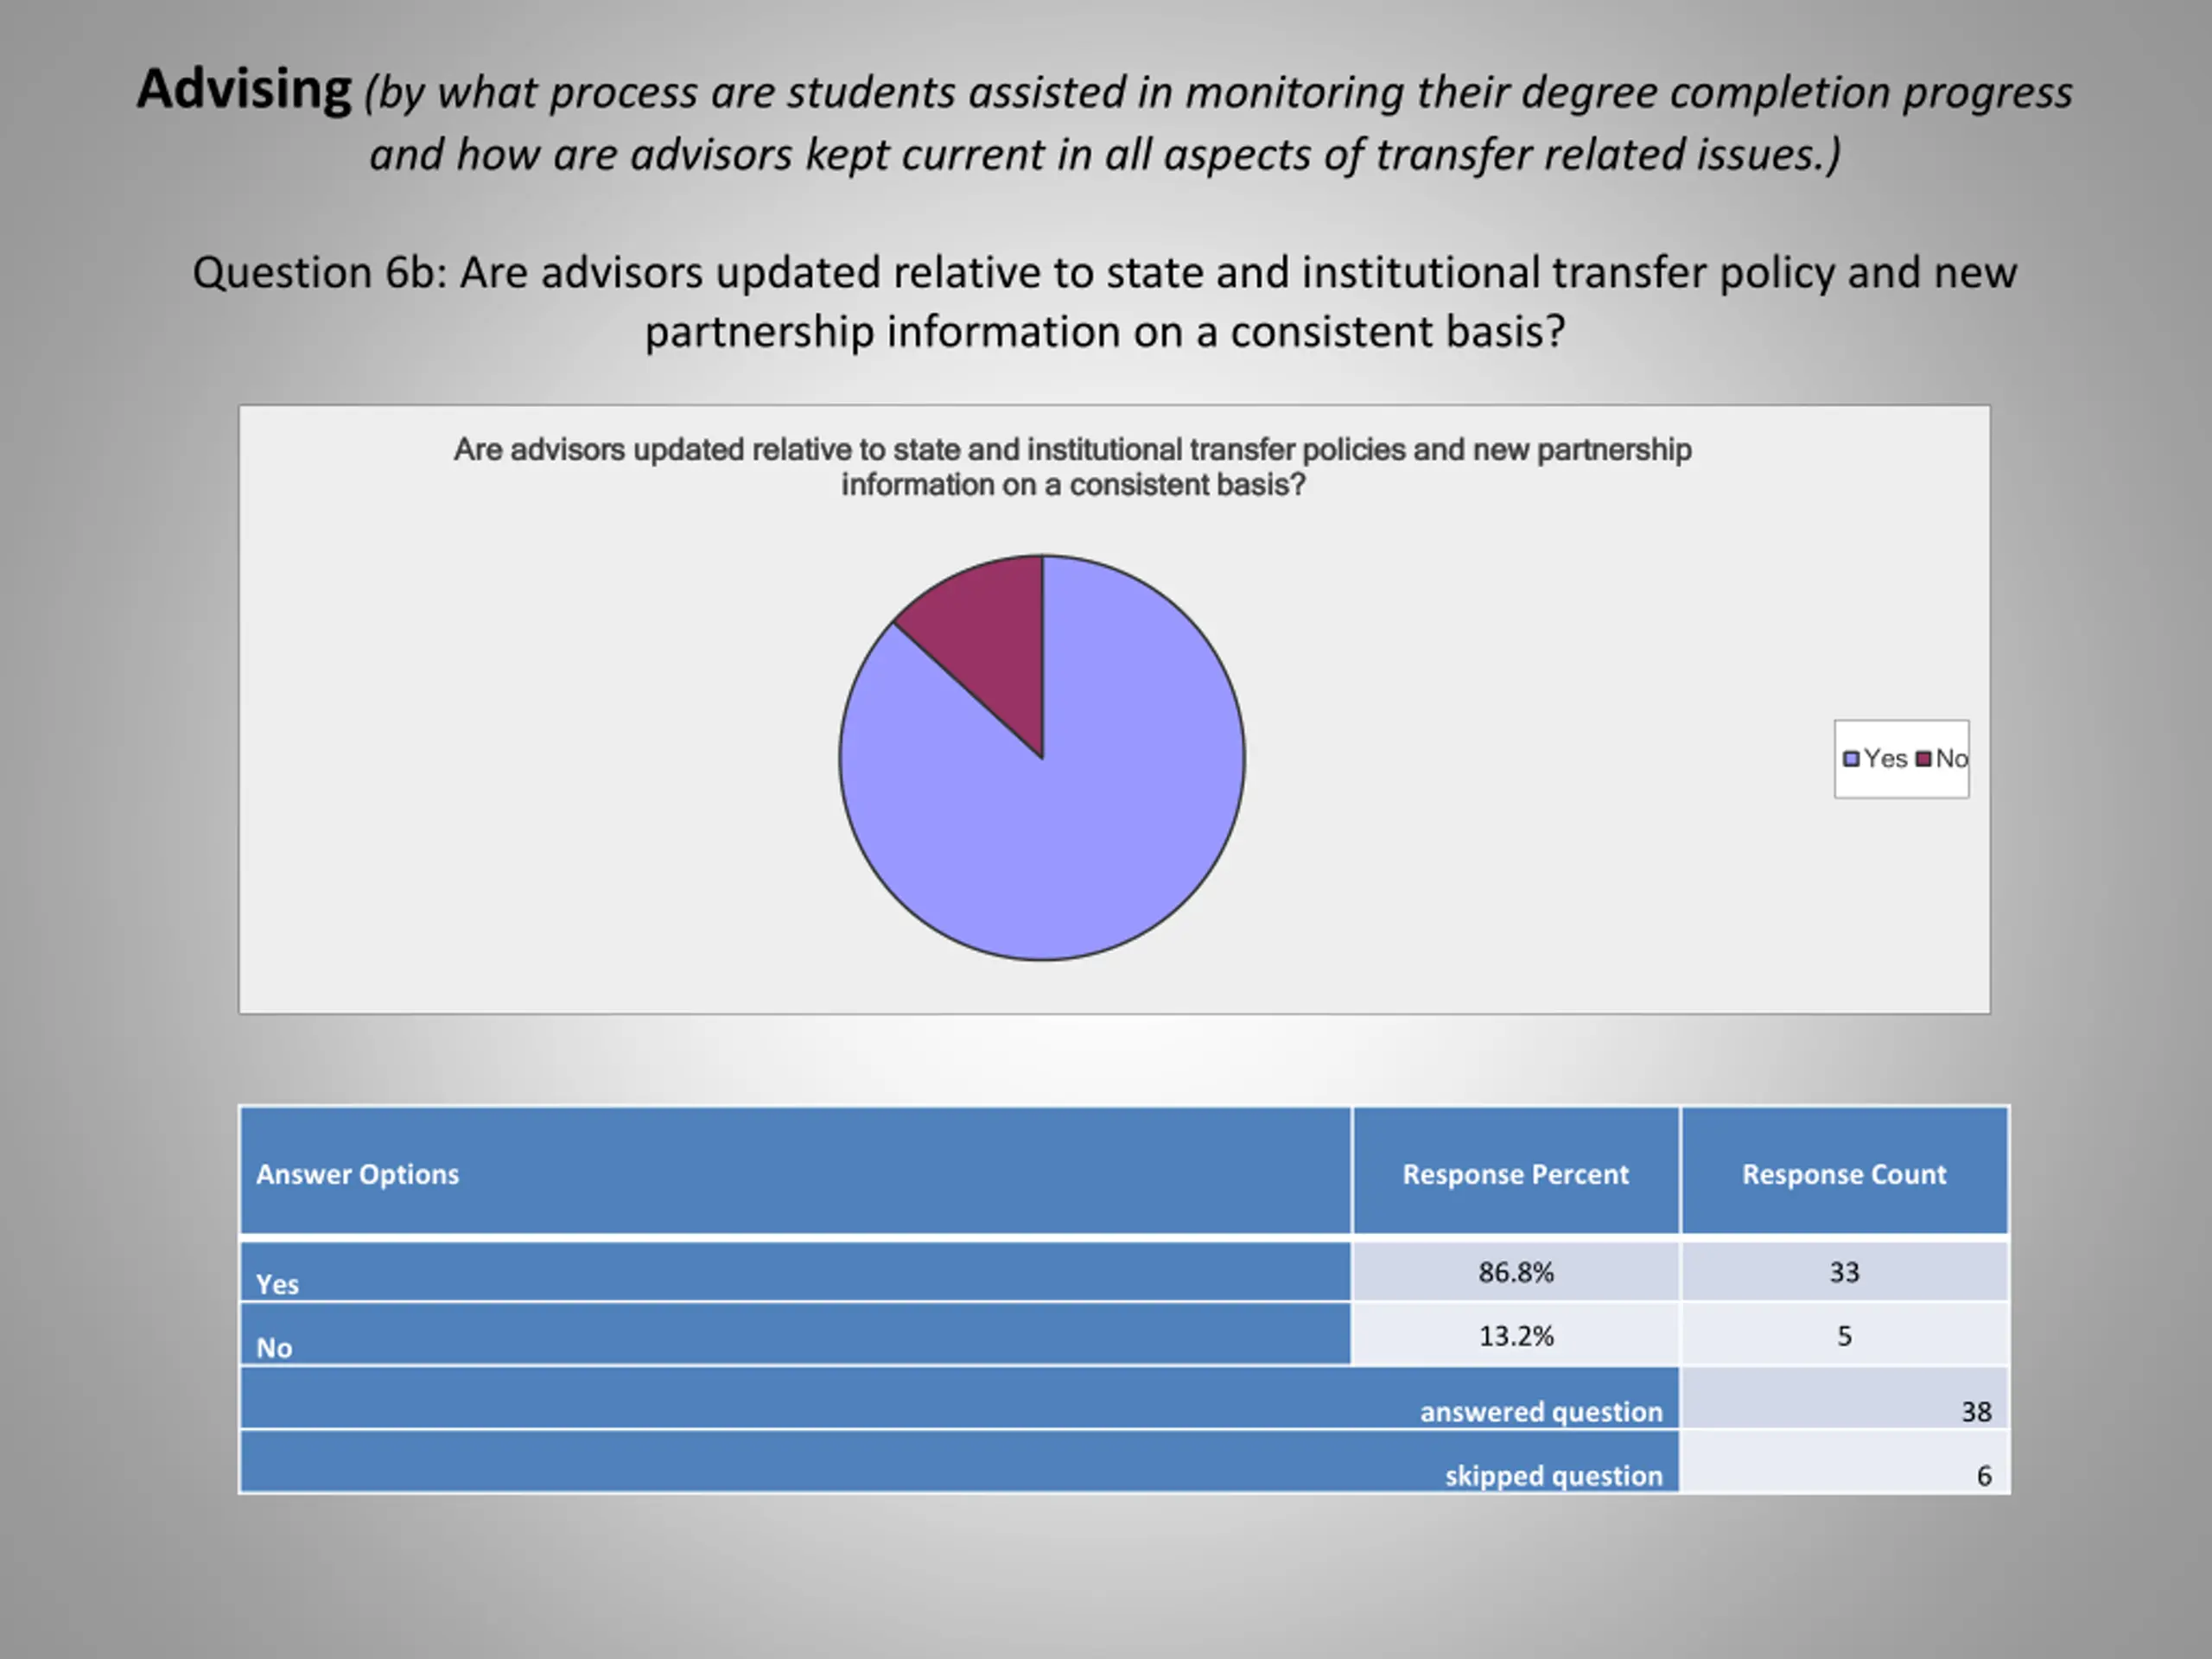The image size is (2212, 1659).
Task: Click the 13.2% percent cell
Action: (1516, 1335)
